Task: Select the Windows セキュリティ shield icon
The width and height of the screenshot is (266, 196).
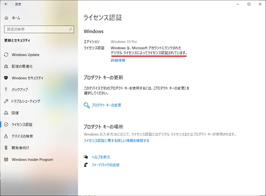Action: [x=6, y=78]
